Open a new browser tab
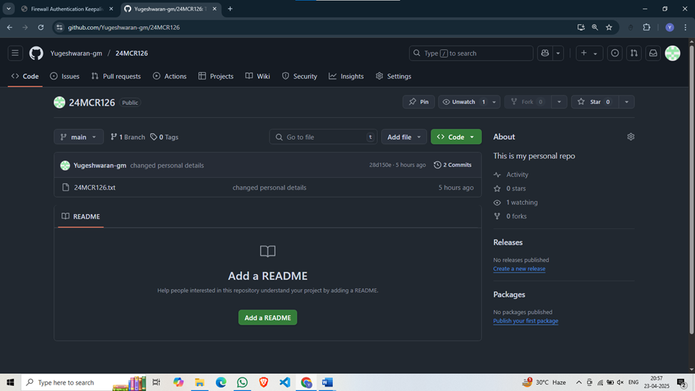Viewport: 695px width, 391px height. [x=230, y=9]
